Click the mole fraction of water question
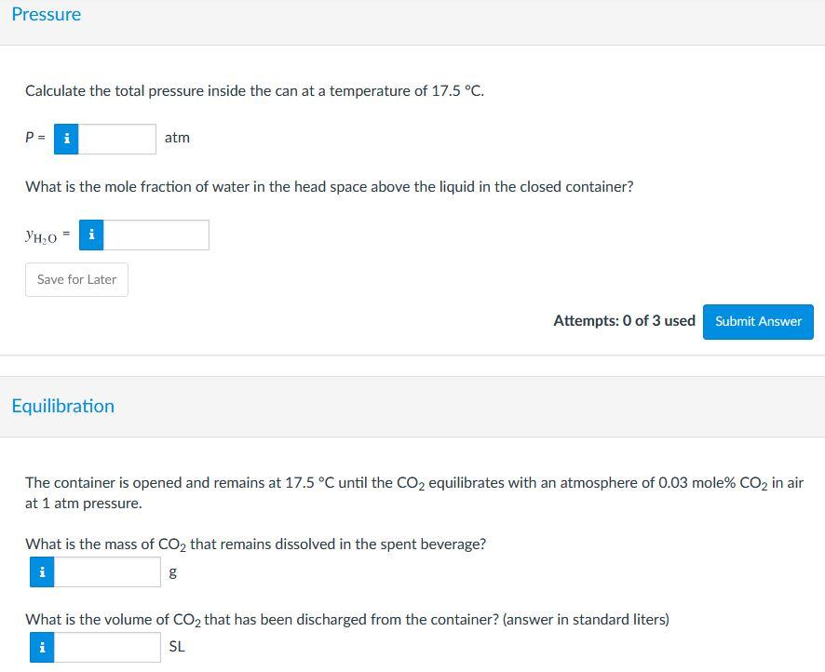The height and width of the screenshot is (672, 825). [329, 187]
